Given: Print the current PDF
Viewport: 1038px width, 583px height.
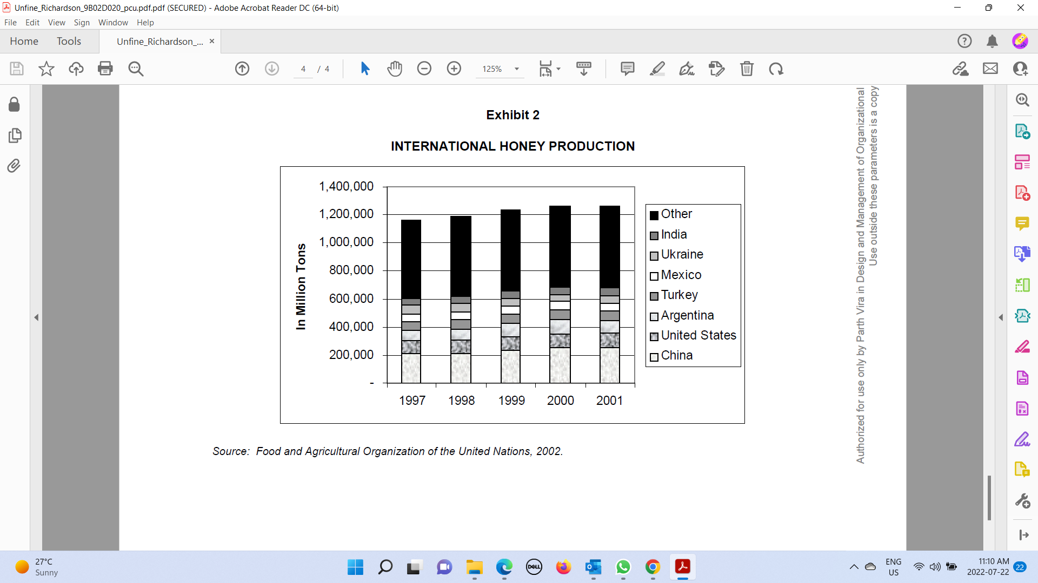Looking at the screenshot, I should (x=105, y=69).
